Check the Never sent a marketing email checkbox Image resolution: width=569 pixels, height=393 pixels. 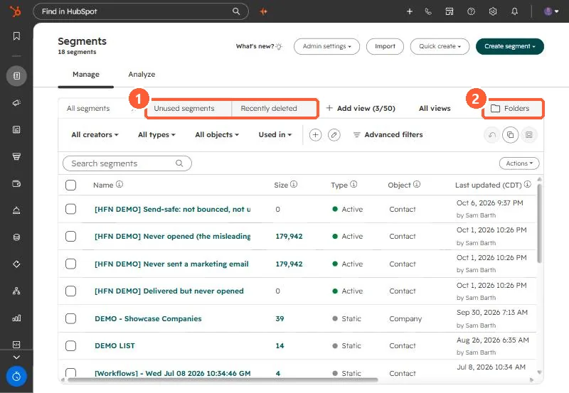coord(70,264)
